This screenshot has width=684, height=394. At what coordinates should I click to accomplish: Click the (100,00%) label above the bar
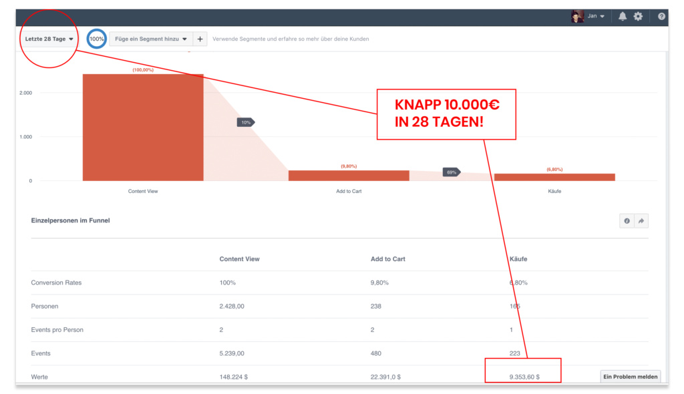(143, 70)
